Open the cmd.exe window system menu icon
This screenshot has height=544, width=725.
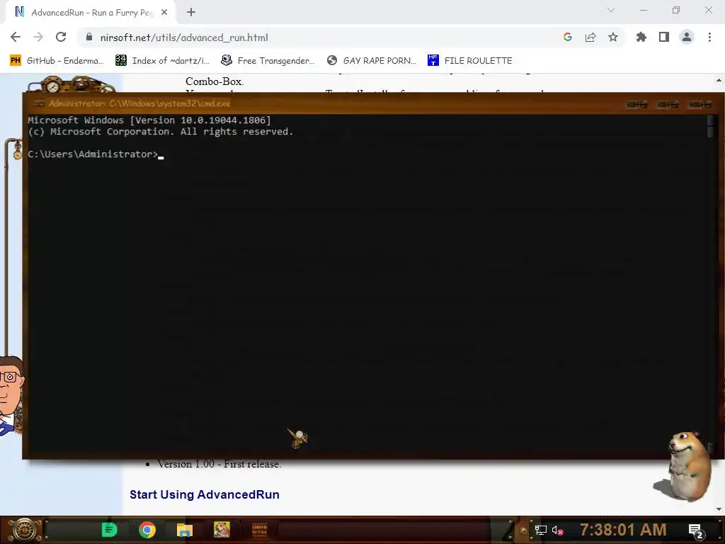pyautogui.click(x=39, y=103)
